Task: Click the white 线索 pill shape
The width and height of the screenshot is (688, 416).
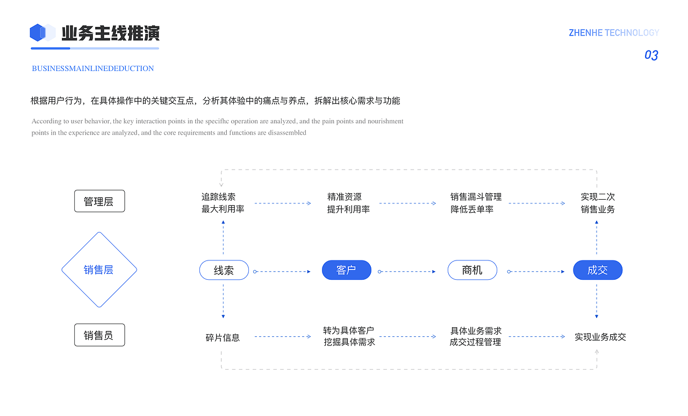Action: [x=224, y=270]
